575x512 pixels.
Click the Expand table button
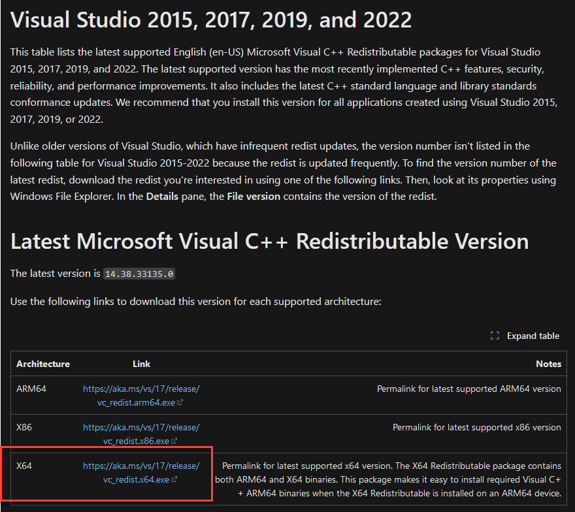525,336
